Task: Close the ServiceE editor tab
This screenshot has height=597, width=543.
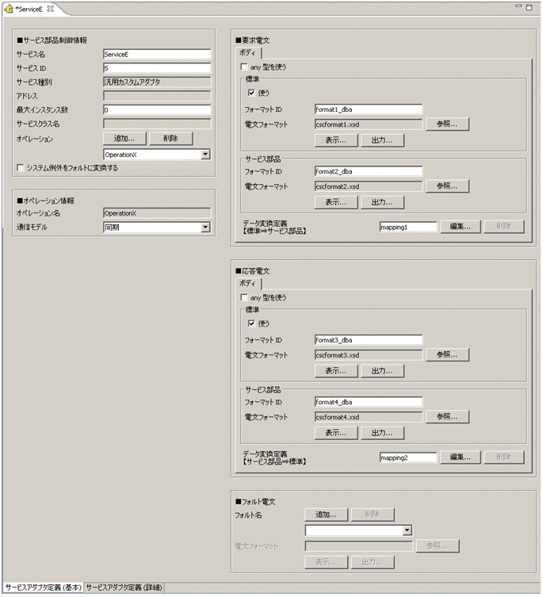Action: (50, 9)
